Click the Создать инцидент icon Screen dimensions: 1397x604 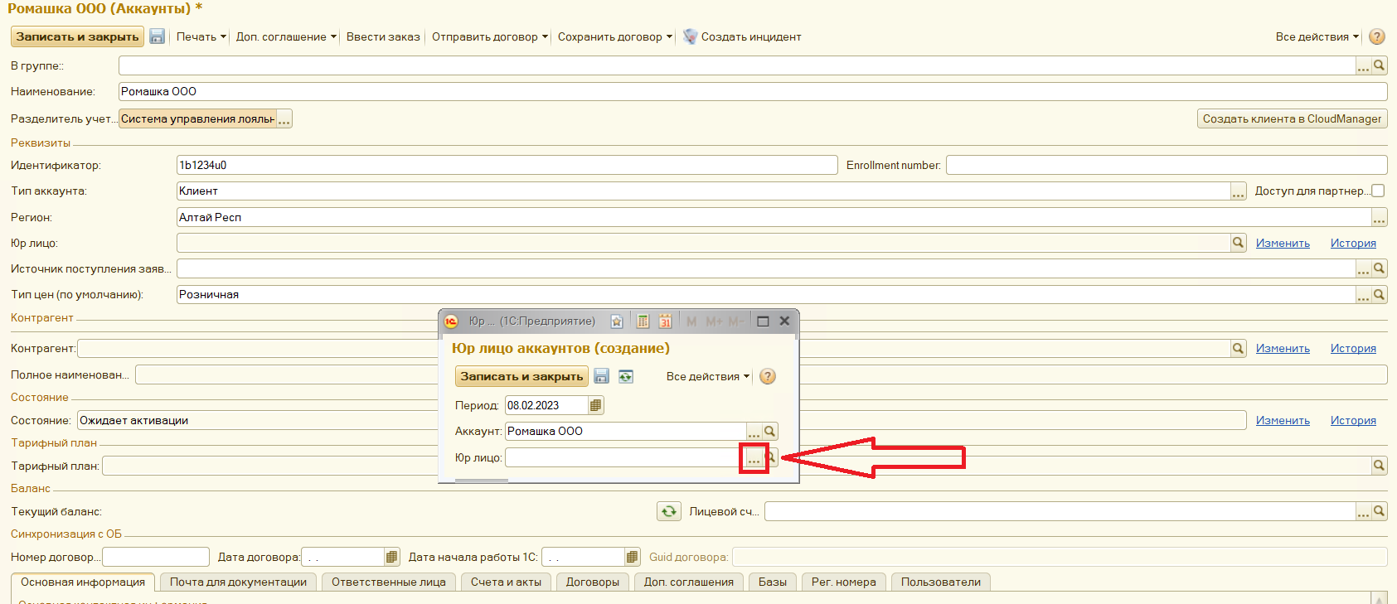point(690,36)
